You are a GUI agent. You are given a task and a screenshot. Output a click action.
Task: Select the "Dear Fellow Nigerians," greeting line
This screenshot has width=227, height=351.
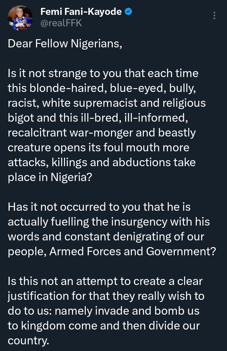pos(65,44)
